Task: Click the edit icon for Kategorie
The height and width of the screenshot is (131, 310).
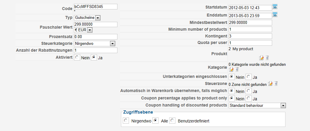Action: 231,69
